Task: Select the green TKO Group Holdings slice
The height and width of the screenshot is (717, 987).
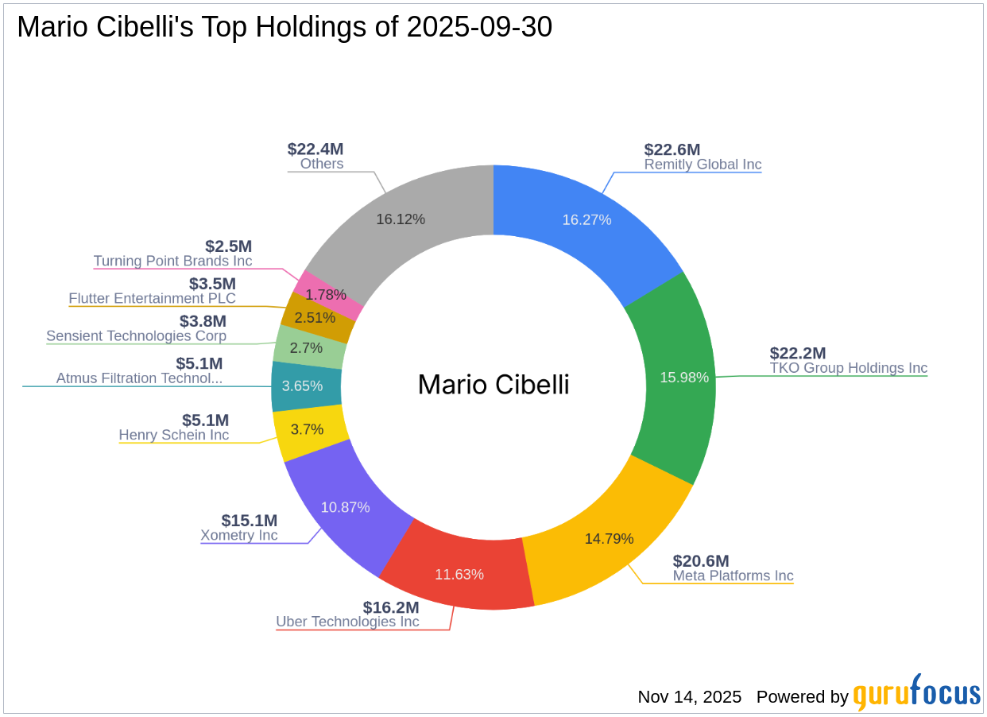Action: click(683, 378)
